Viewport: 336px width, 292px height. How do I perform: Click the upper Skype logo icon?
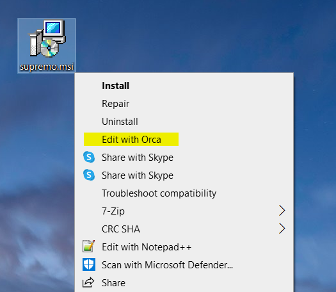(89, 157)
